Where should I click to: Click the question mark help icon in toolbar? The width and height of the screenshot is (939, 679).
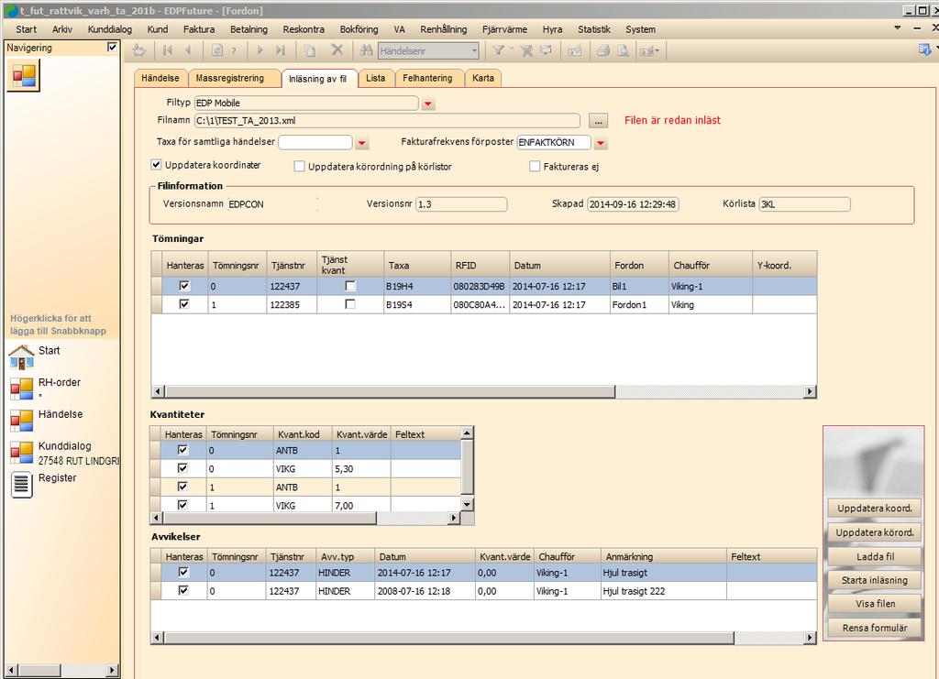click(234, 50)
